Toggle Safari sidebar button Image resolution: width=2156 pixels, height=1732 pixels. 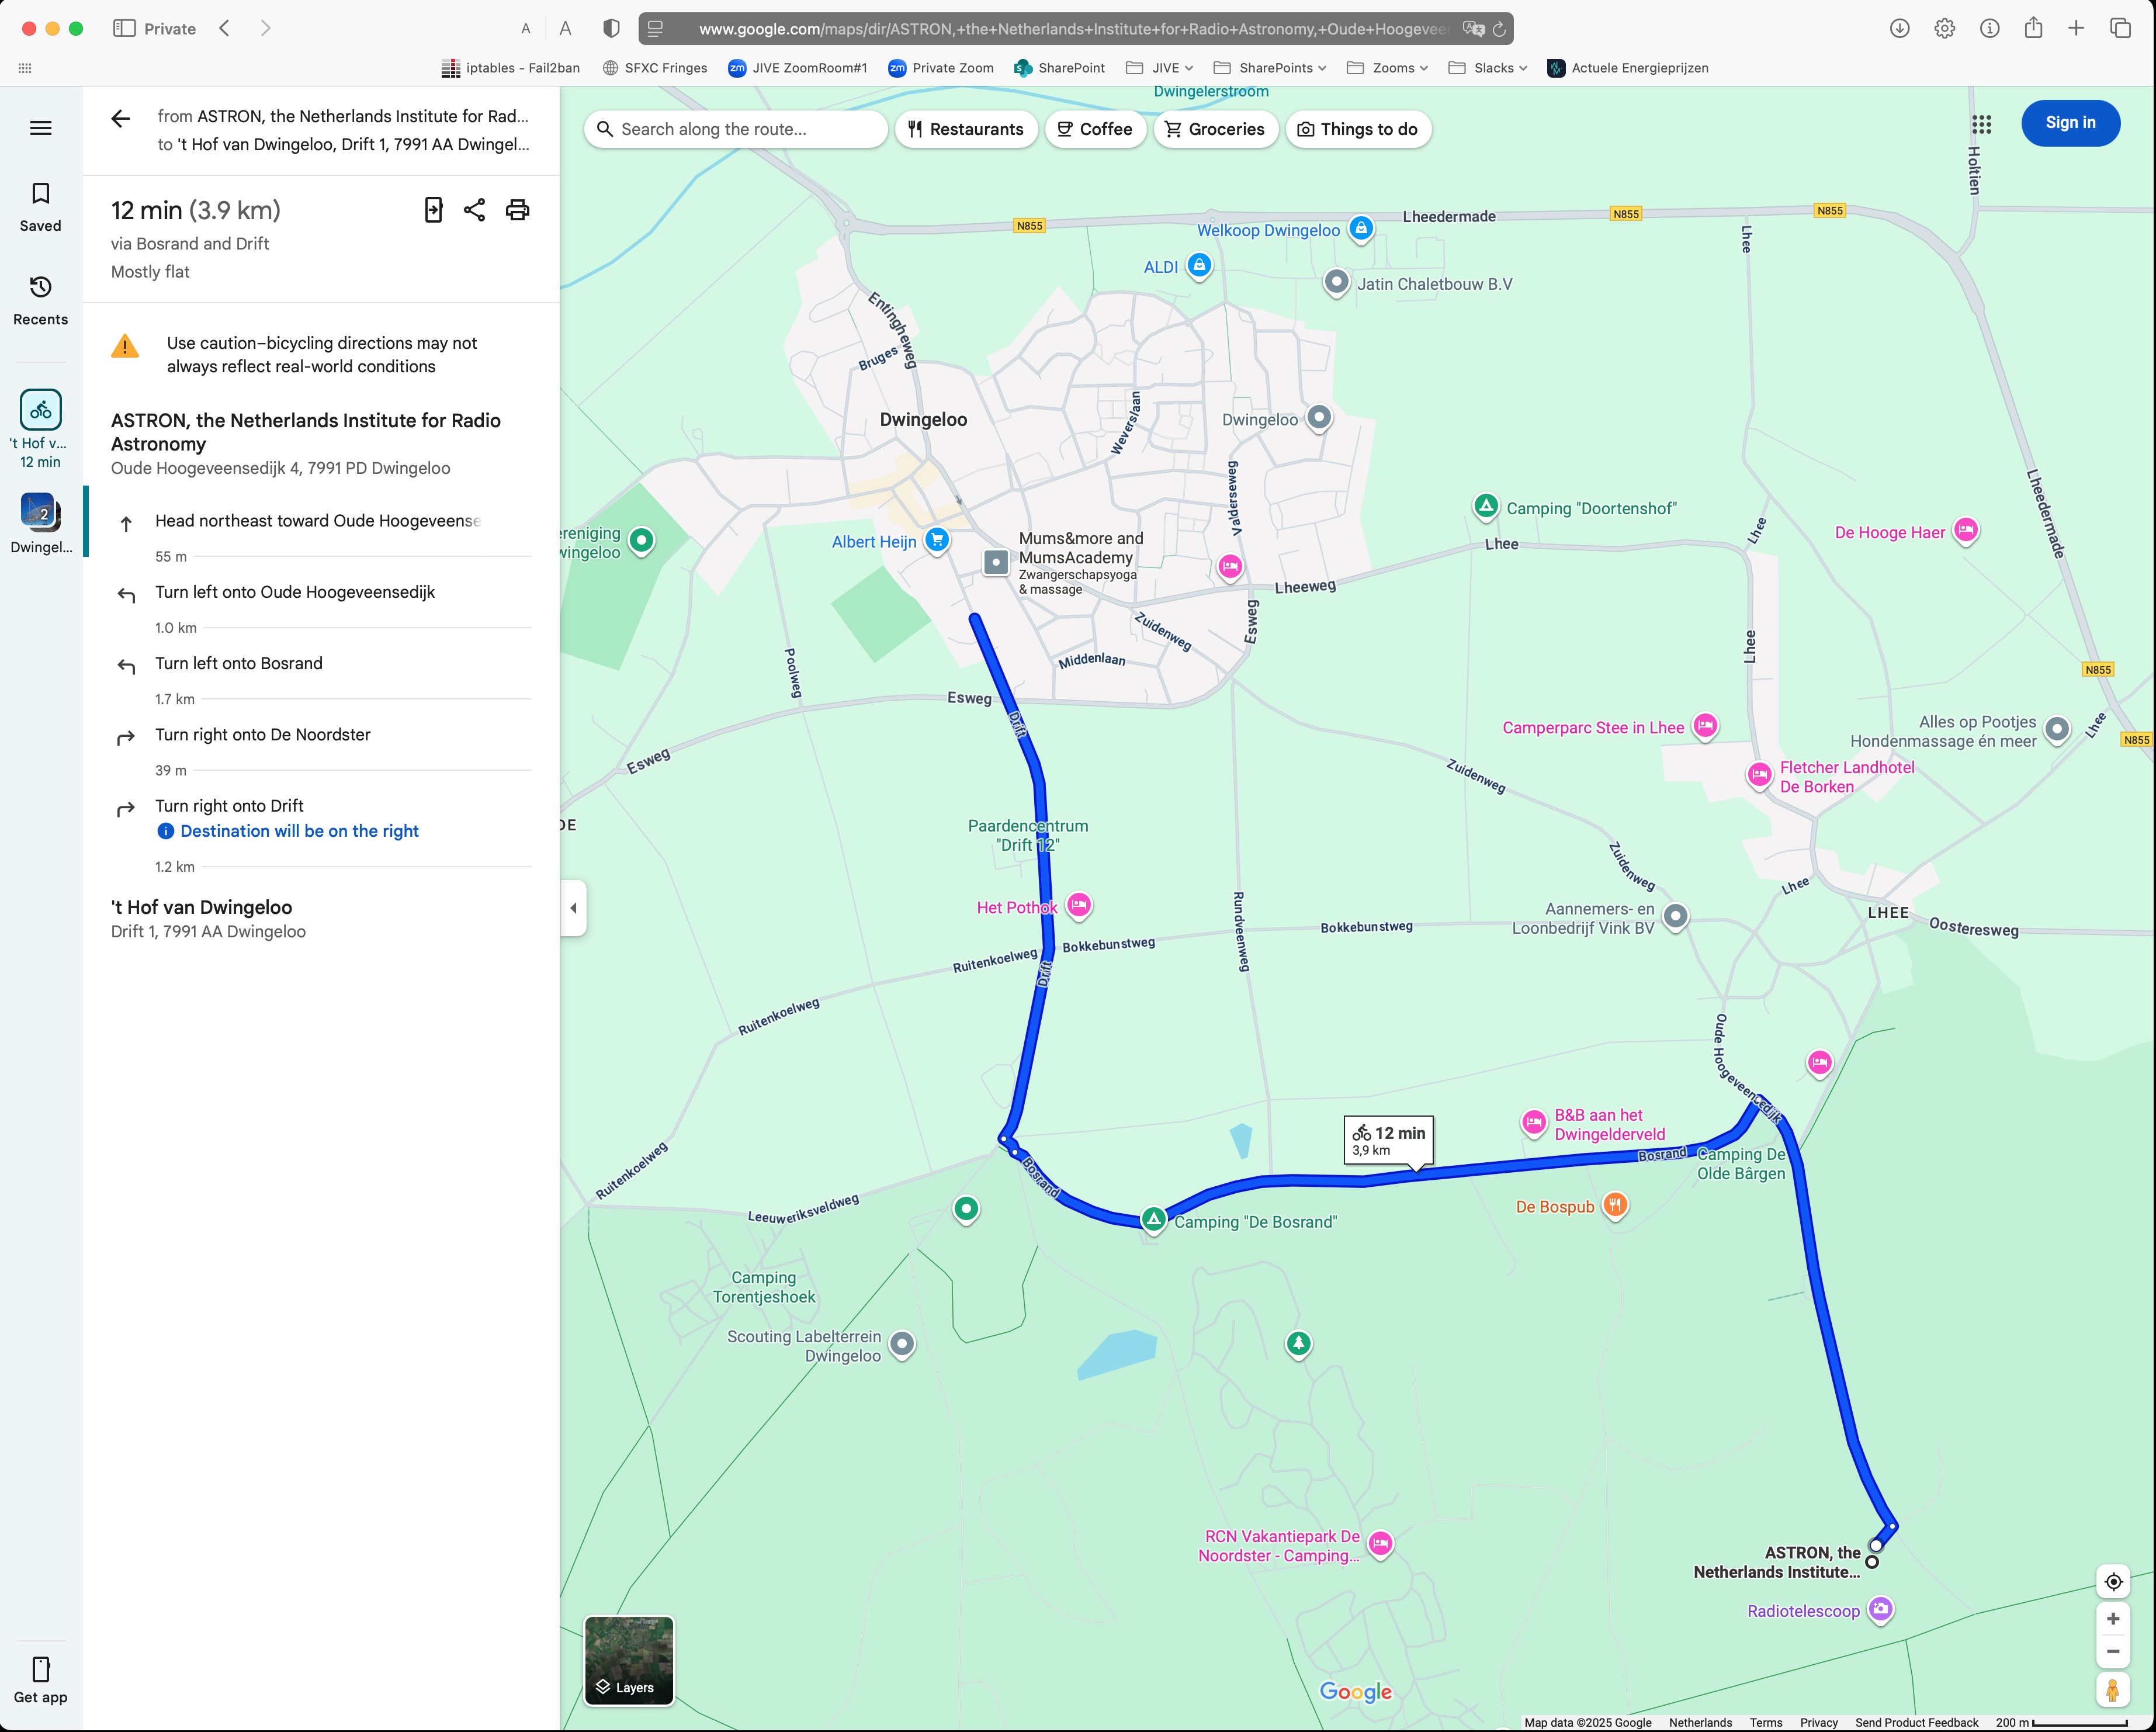[124, 29]
